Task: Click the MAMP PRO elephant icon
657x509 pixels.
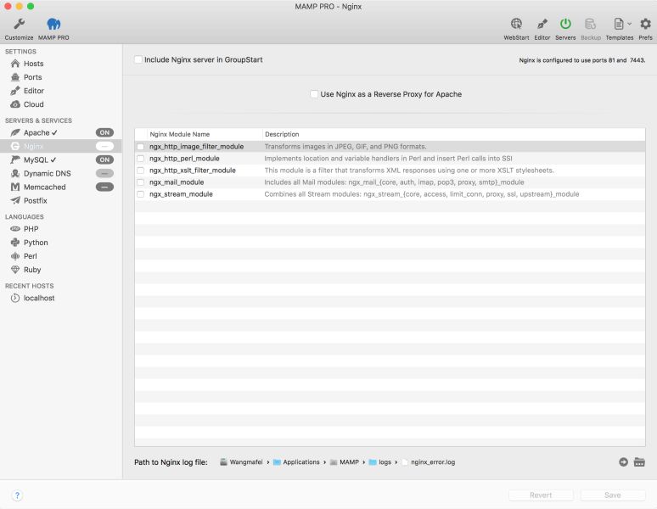Action: tap(53, 25)
